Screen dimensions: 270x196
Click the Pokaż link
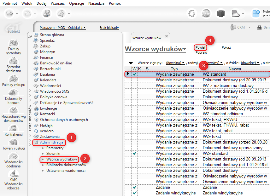coord(226,47)
